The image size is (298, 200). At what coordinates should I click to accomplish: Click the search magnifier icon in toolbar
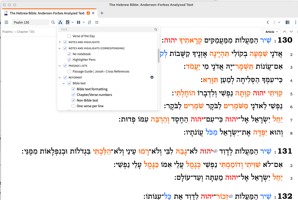point(53,22)
